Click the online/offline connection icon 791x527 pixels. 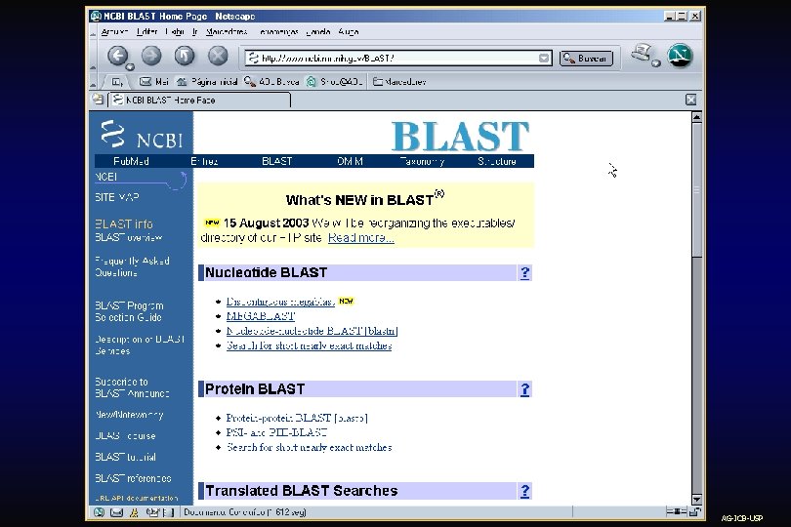[x=676, y=511]
